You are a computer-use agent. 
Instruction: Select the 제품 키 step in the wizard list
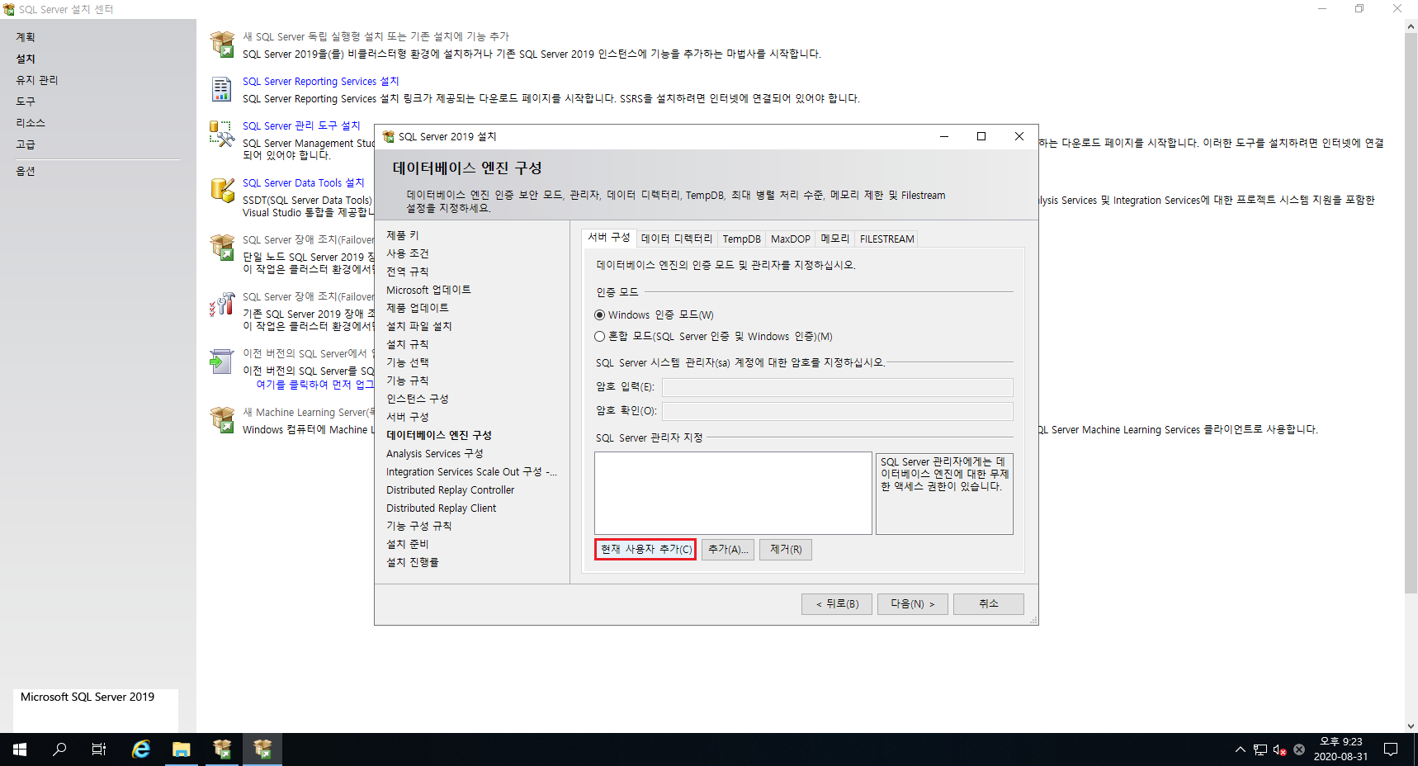(403, 235)
